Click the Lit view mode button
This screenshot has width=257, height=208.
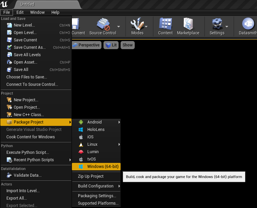pyautogui.click(x=111, y=45)
